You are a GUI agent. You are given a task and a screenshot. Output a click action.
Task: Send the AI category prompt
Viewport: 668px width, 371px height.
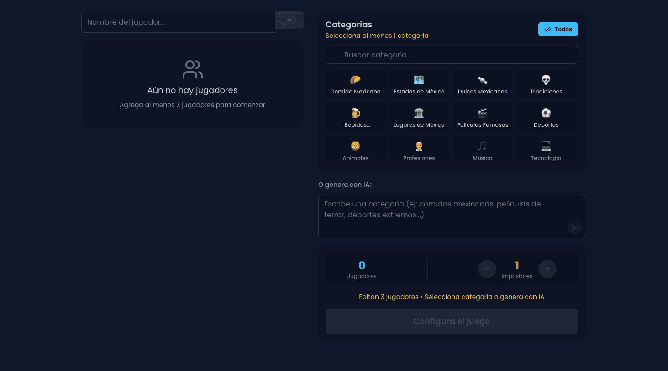pos(574,227)
